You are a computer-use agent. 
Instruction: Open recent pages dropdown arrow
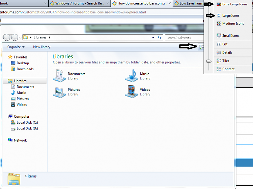coord(20,37)
